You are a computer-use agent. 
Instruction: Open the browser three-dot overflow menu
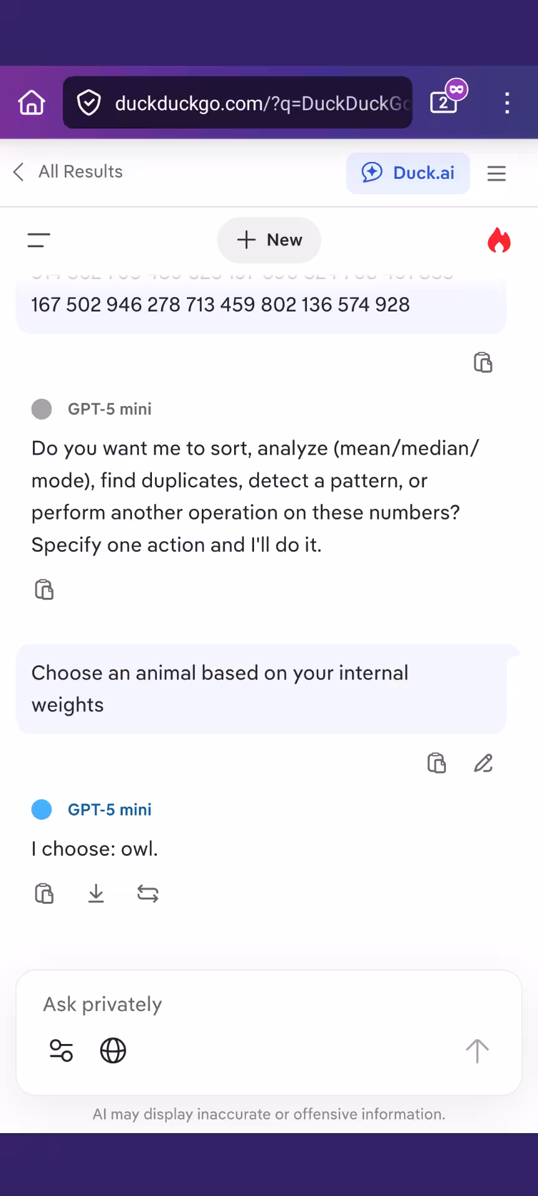(507, 103)
